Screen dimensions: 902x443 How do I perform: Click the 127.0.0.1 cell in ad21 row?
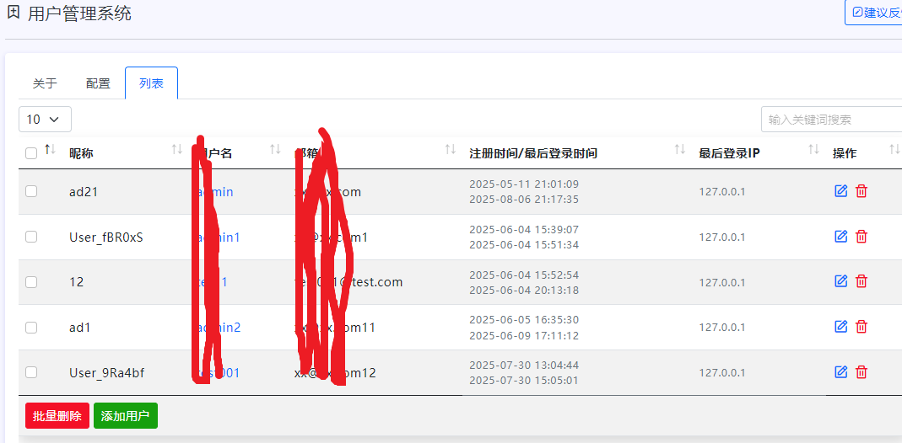click(x=722, y=192)
